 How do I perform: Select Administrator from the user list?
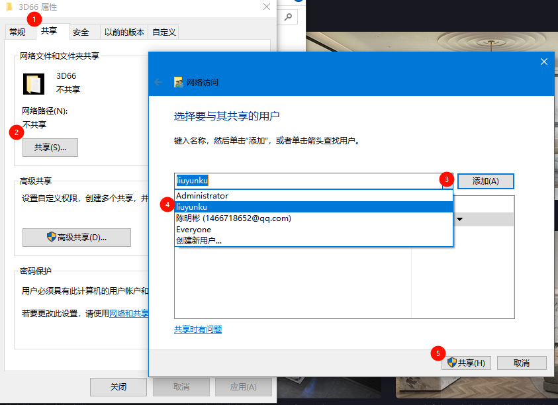tap(202, 196)
